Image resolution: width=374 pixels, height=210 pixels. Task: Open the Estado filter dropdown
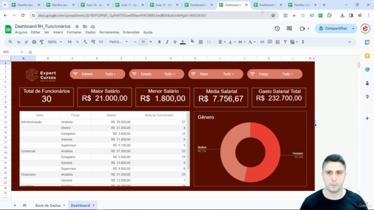coord(157,74)
